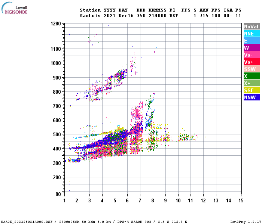Click the RSF program value
Screen dimensions: 262x224
pos(174,16)
